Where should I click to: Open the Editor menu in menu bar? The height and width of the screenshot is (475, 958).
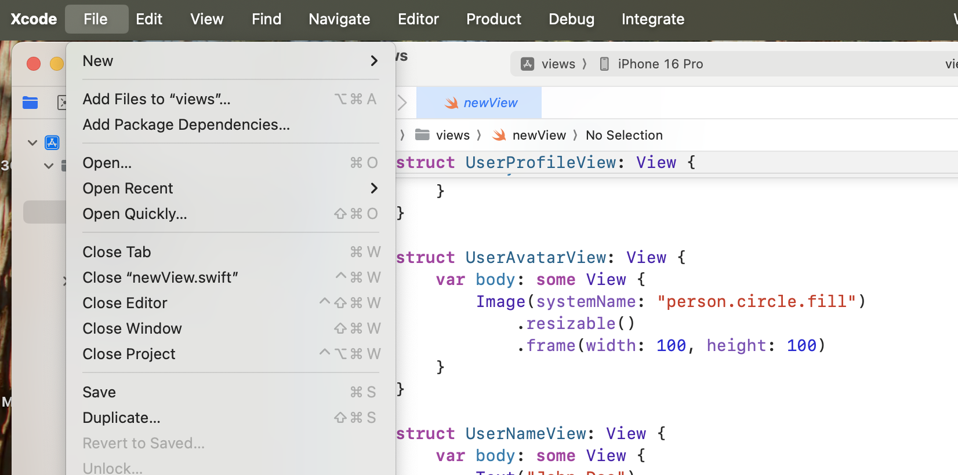click(x=418, y=19)
